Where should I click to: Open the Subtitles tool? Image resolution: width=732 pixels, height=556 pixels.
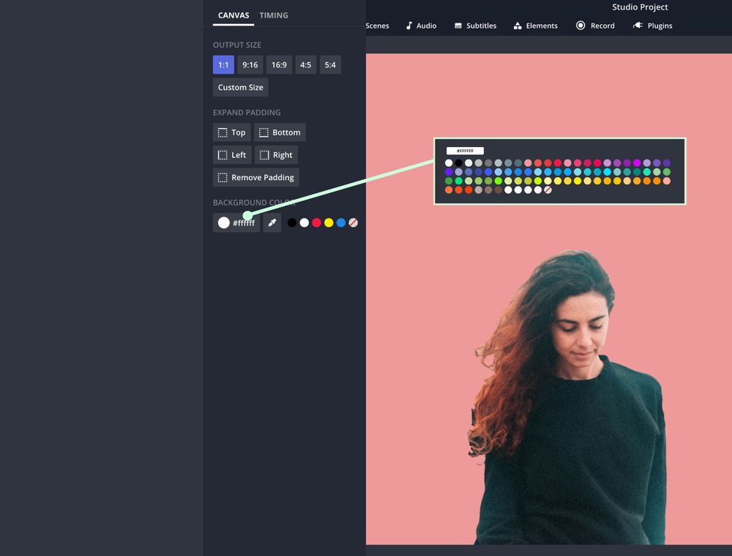pos(475,26)
